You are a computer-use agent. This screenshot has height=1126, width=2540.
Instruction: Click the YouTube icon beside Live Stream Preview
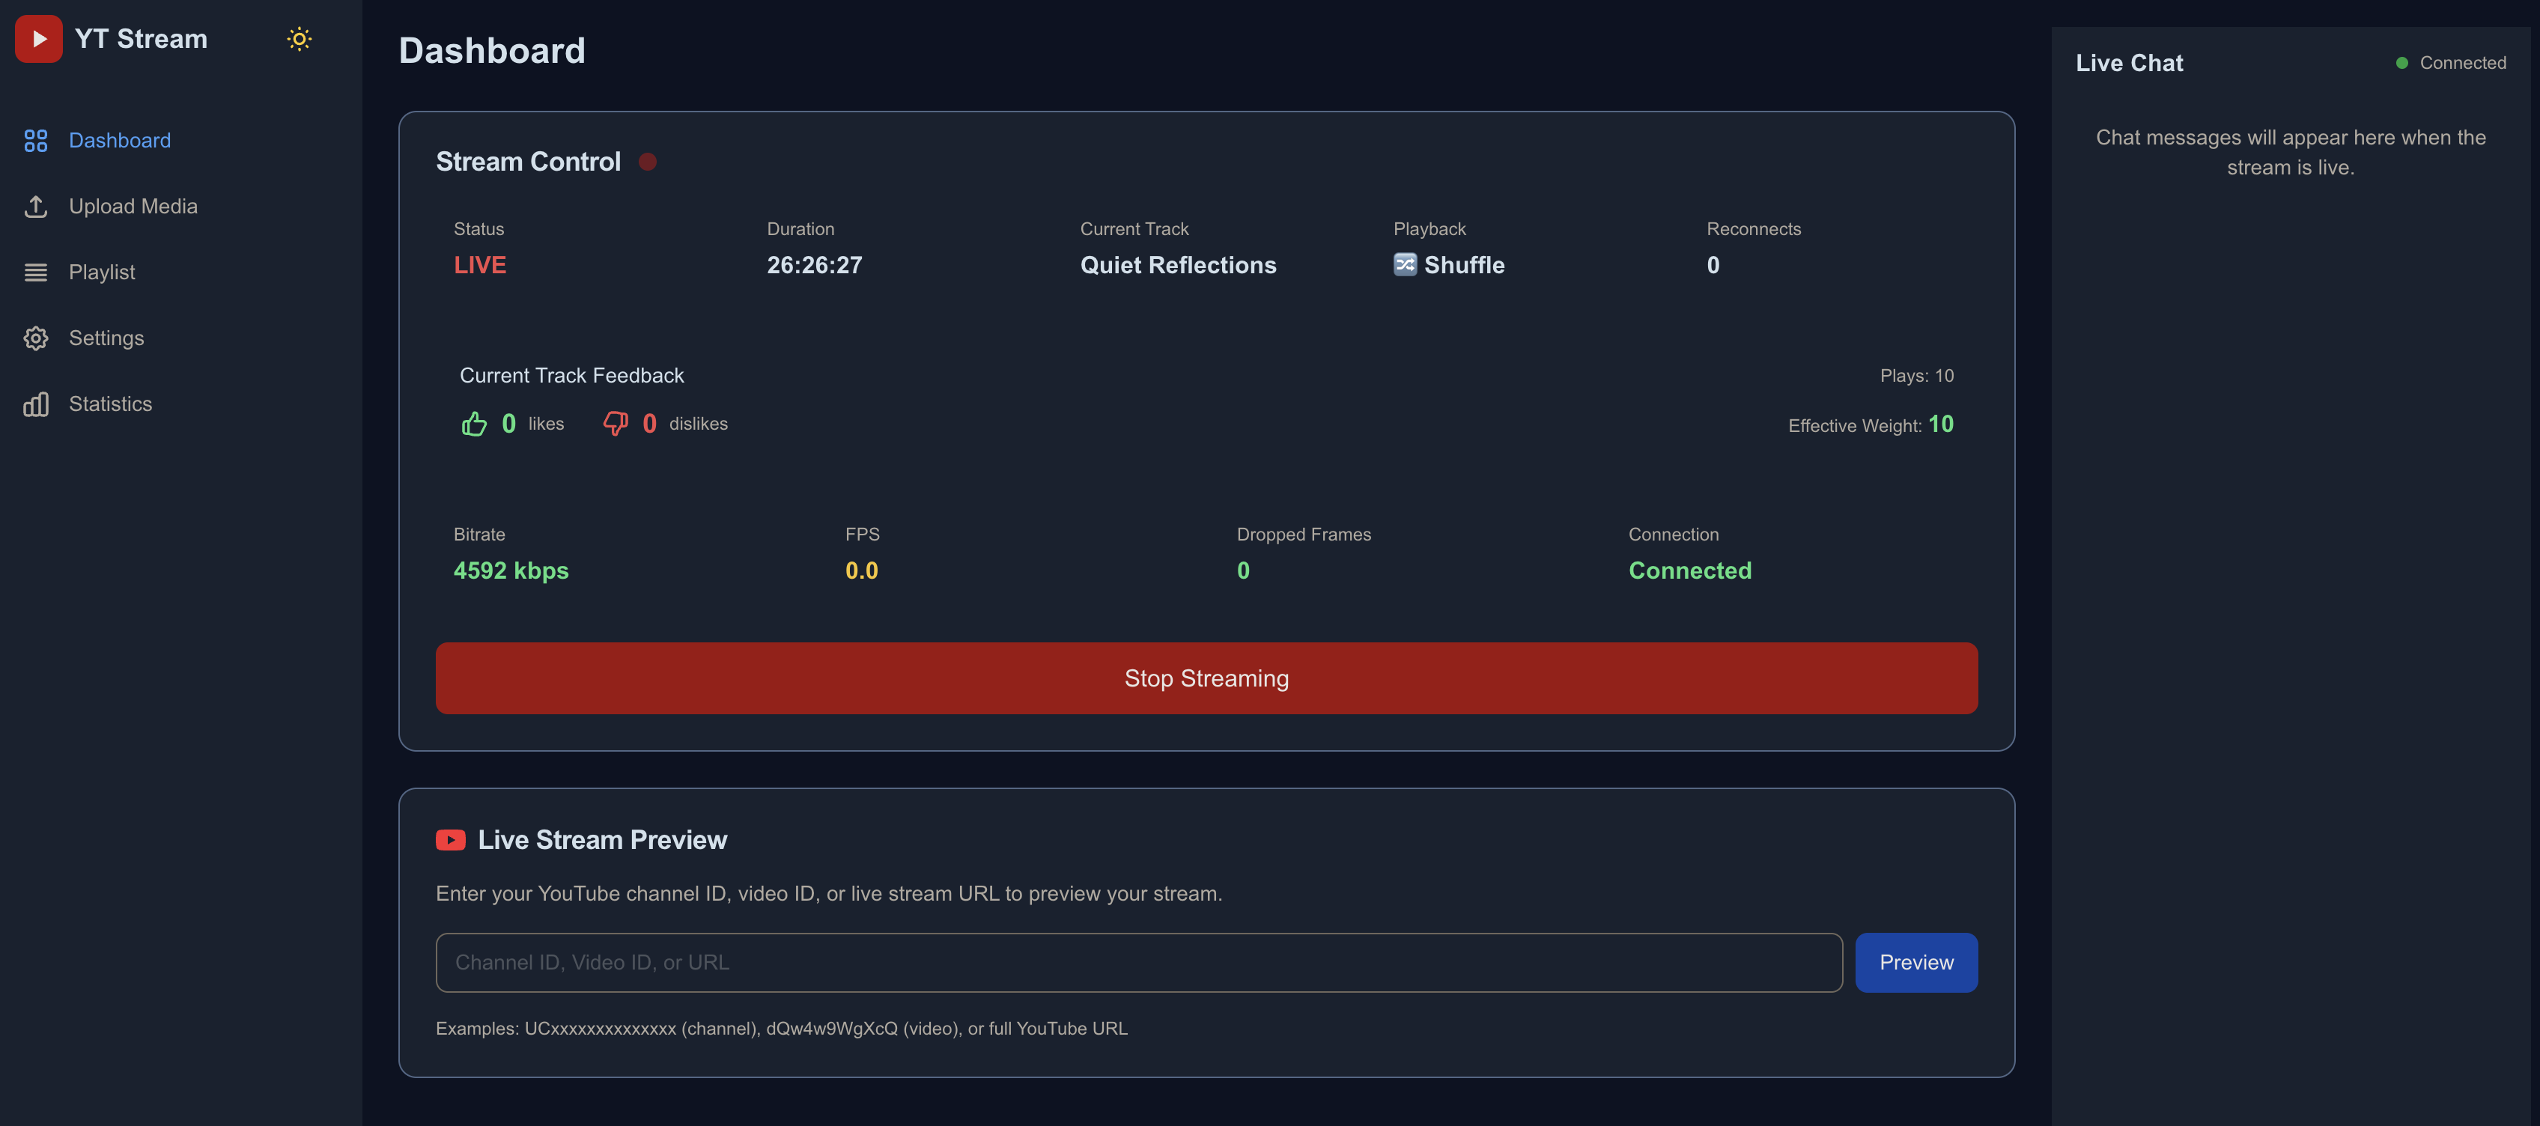[451, 840]
